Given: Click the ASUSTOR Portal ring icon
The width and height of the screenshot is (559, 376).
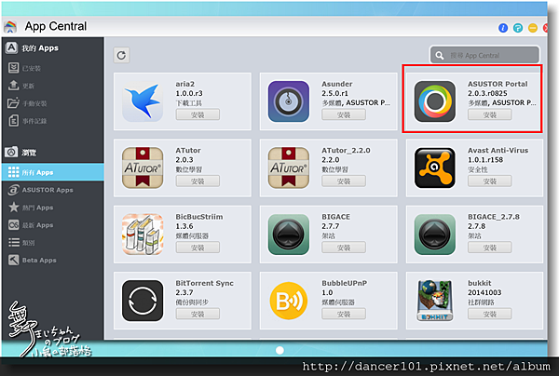Looking at the screenshot, I should [x=435, y=101].
